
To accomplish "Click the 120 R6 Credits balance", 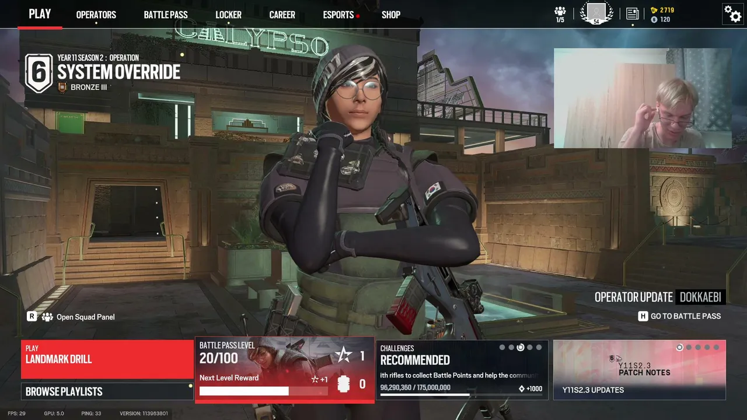I will pyautogui.click(x=665, y=19).
